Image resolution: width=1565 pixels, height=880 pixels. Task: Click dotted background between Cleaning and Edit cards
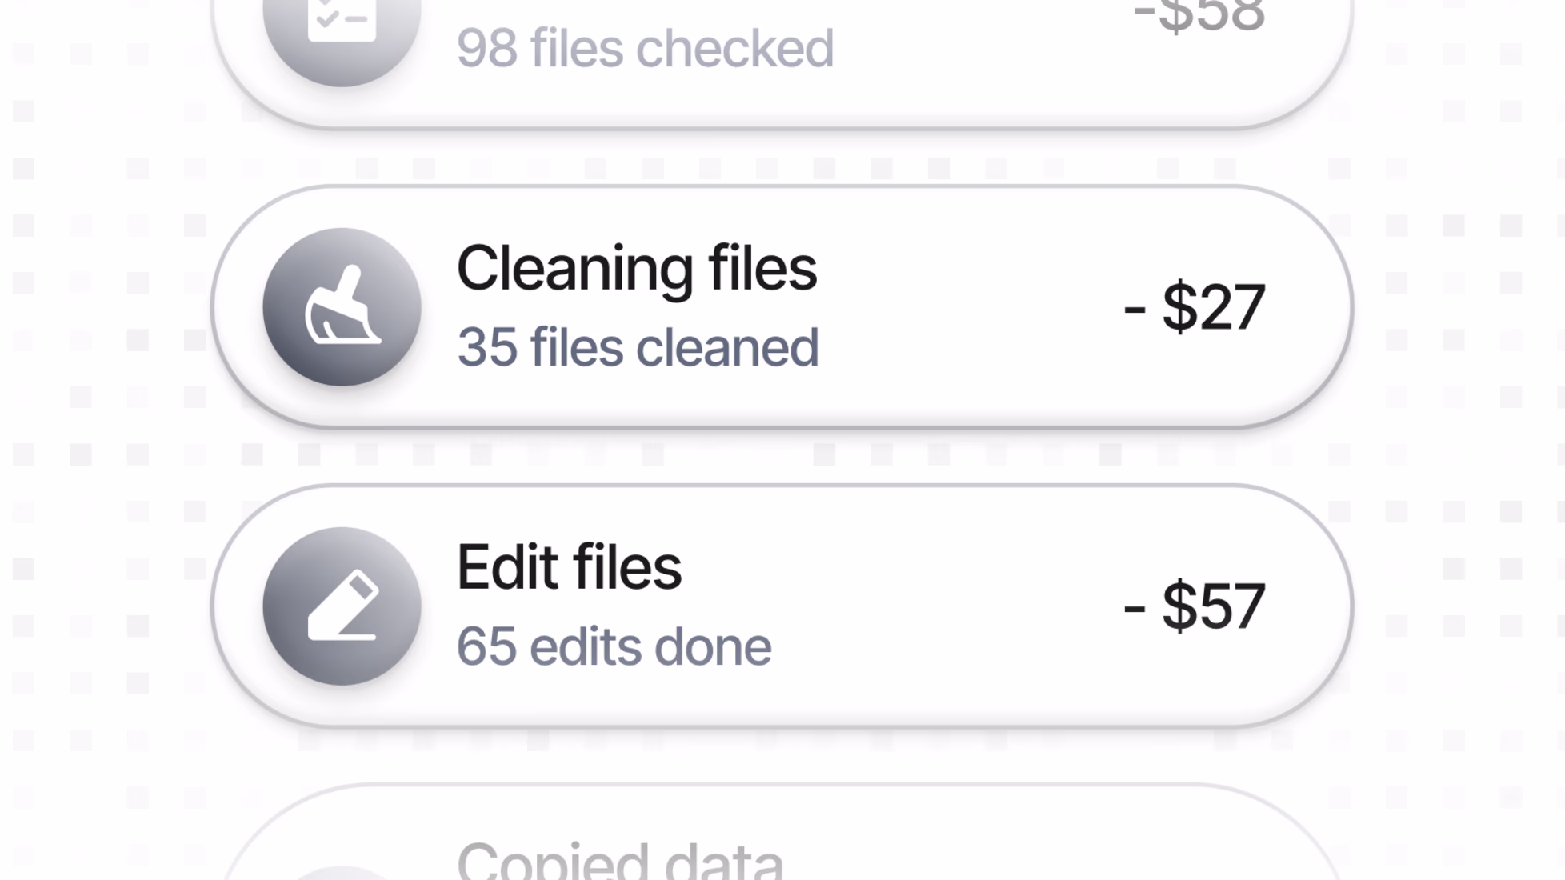[782, 456]
